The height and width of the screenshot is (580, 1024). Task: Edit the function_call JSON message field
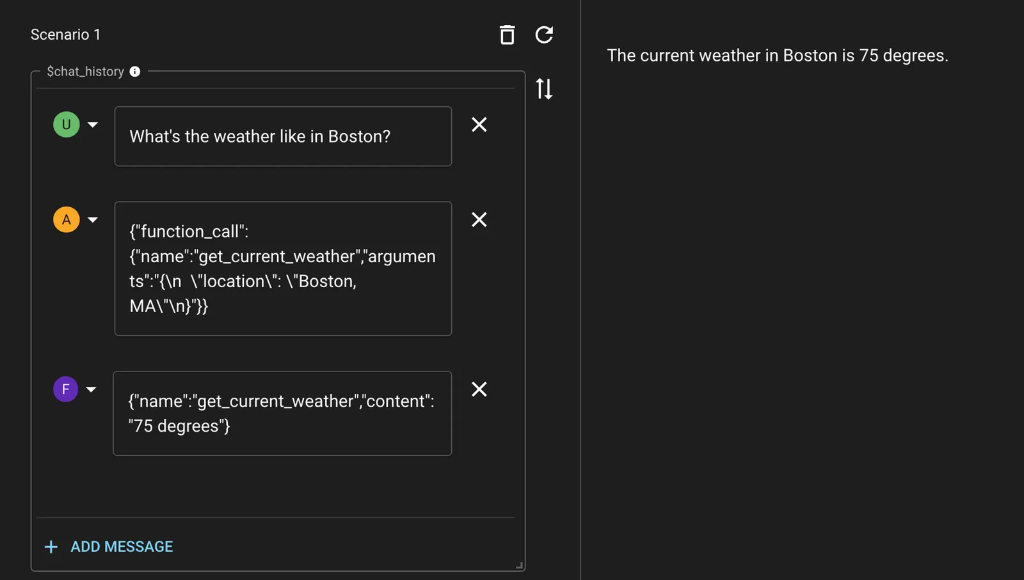pos(283,269)
